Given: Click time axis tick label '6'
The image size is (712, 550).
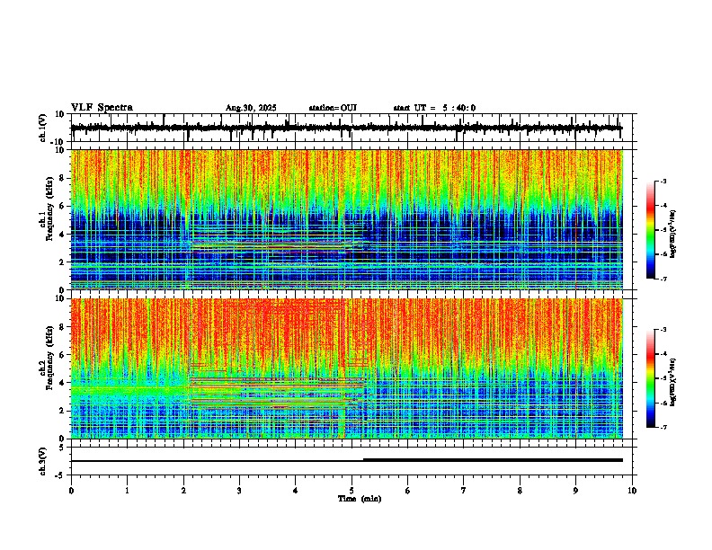Looking at the screenshot, I should point(408,491).
